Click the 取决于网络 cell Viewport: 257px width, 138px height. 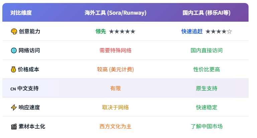(115, 107)
